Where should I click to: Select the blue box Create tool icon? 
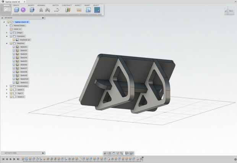tap(16, 10)
